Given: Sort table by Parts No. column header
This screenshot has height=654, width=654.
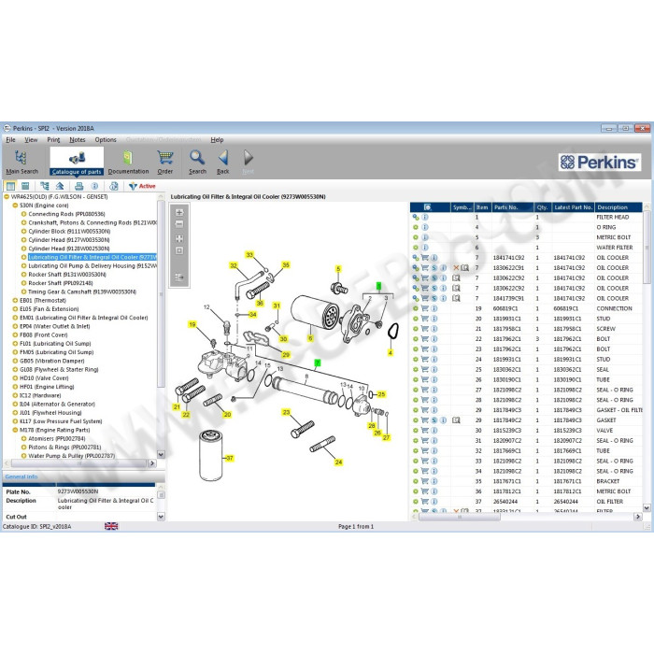Looking at the screenshot, I should (512, 207).
